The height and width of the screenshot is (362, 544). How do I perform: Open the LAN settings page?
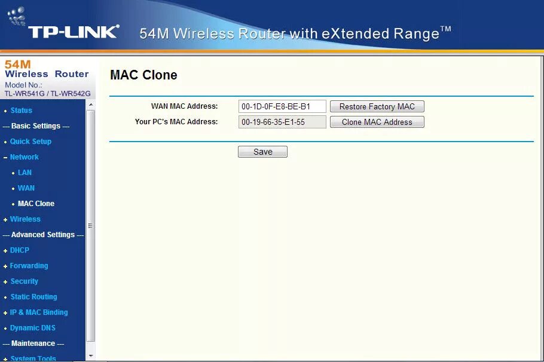tap(25, 173)
